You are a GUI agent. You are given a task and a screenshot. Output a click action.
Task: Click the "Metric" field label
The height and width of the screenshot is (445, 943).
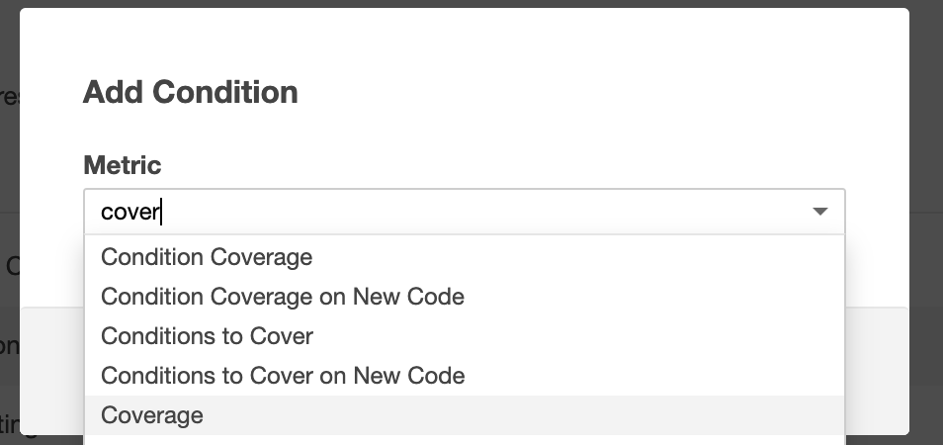click(122, 165)
